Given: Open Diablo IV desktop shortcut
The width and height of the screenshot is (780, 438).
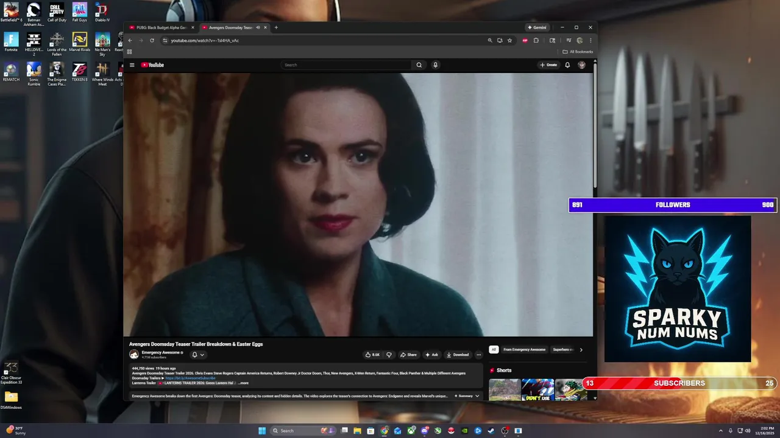Looking at the screenshot, I should [102, 13].
